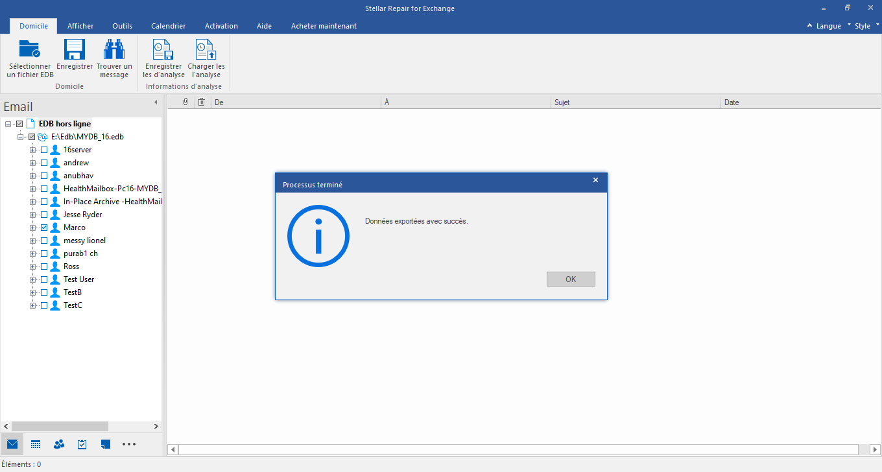Click Charger les l'analyse icon
The height and width of the screenshot is (472, 882).
(x=206, y=49)
